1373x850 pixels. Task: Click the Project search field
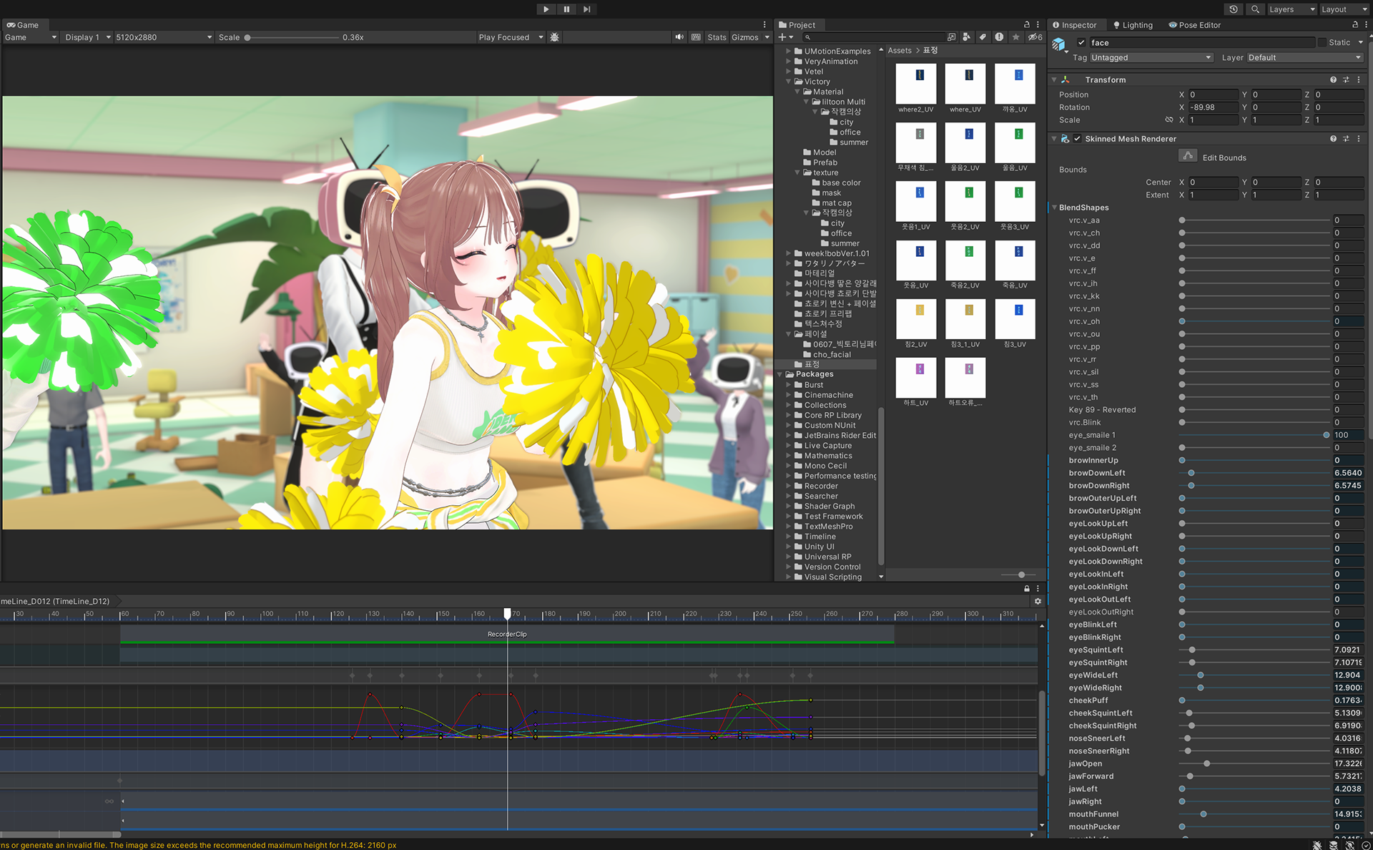tap(874, 37)
